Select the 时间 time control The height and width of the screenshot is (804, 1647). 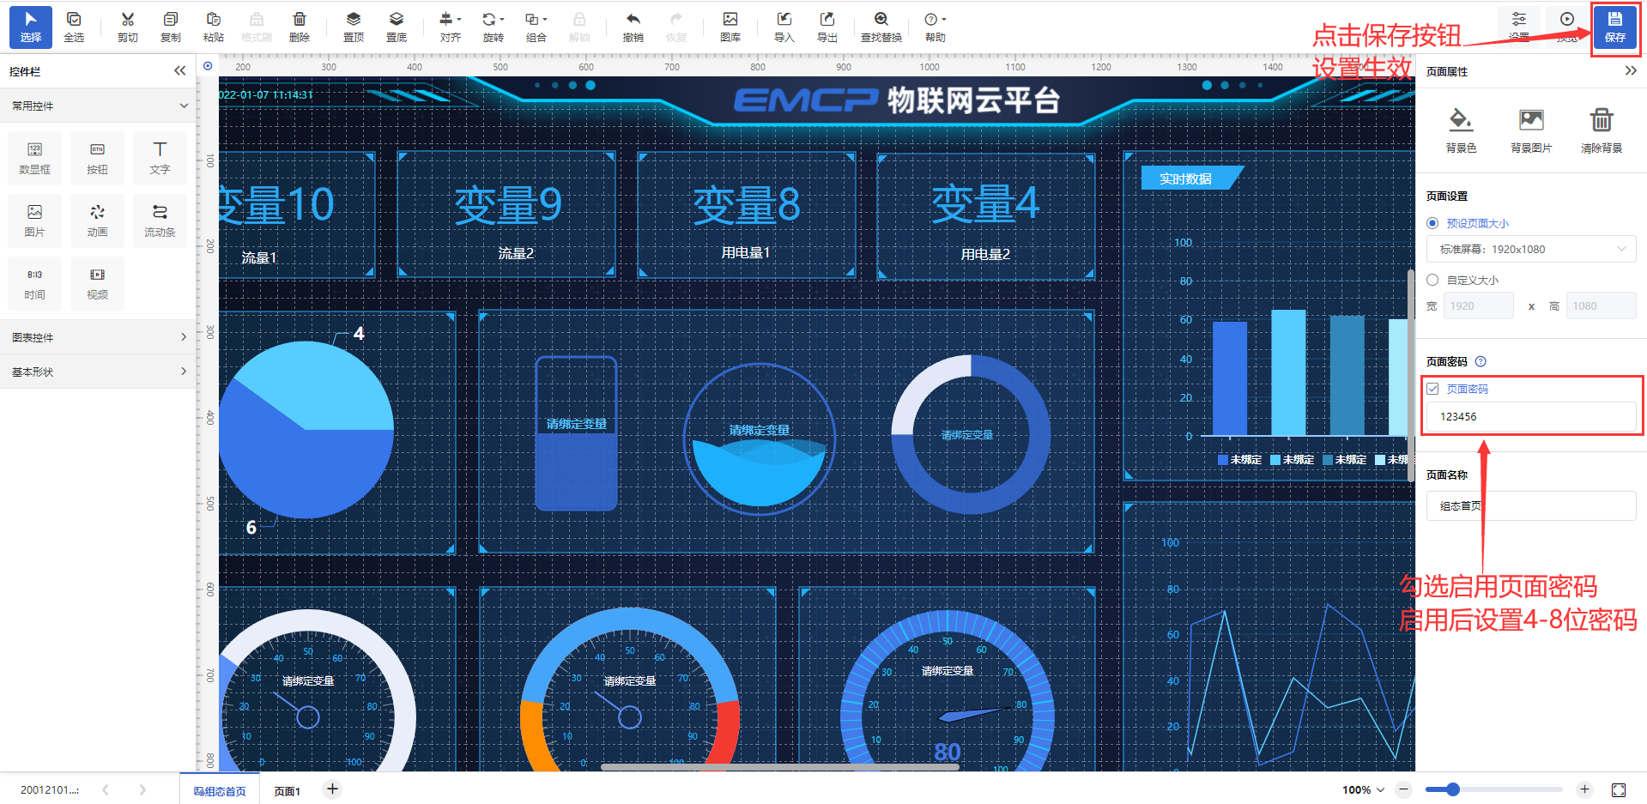pos(35,283)
